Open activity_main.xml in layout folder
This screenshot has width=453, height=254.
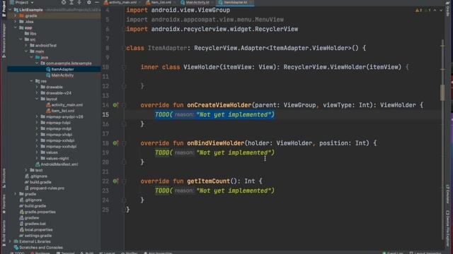[64, 105]
